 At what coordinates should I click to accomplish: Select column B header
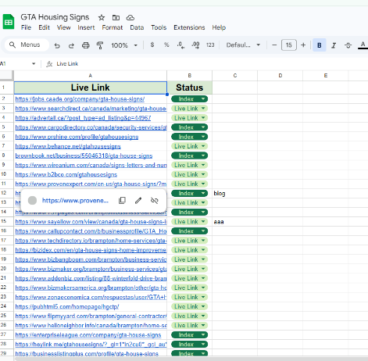click(190, 76)
